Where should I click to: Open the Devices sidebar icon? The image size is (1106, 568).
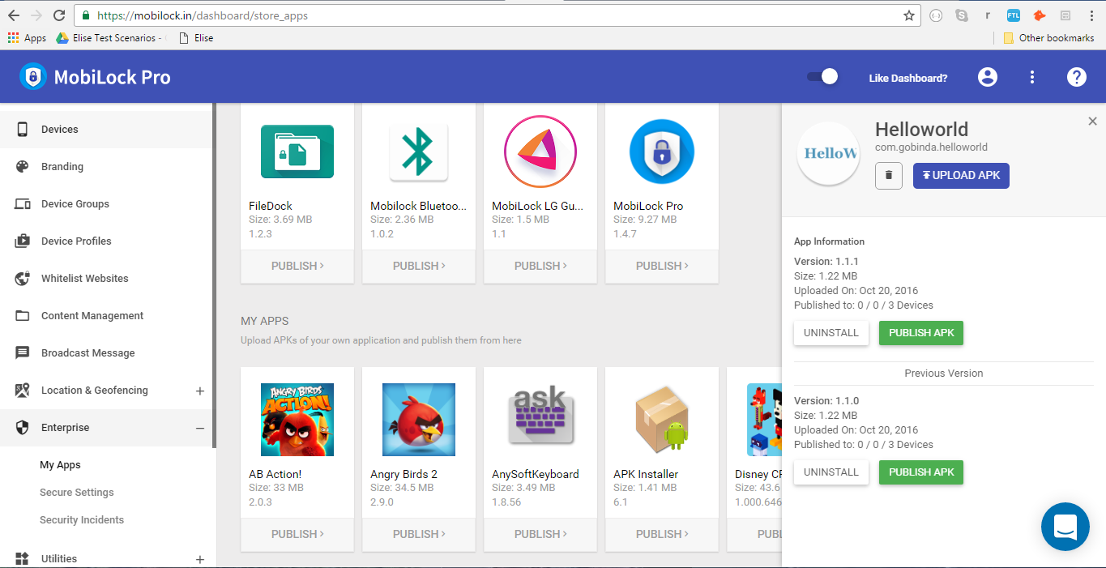point(23,130)
